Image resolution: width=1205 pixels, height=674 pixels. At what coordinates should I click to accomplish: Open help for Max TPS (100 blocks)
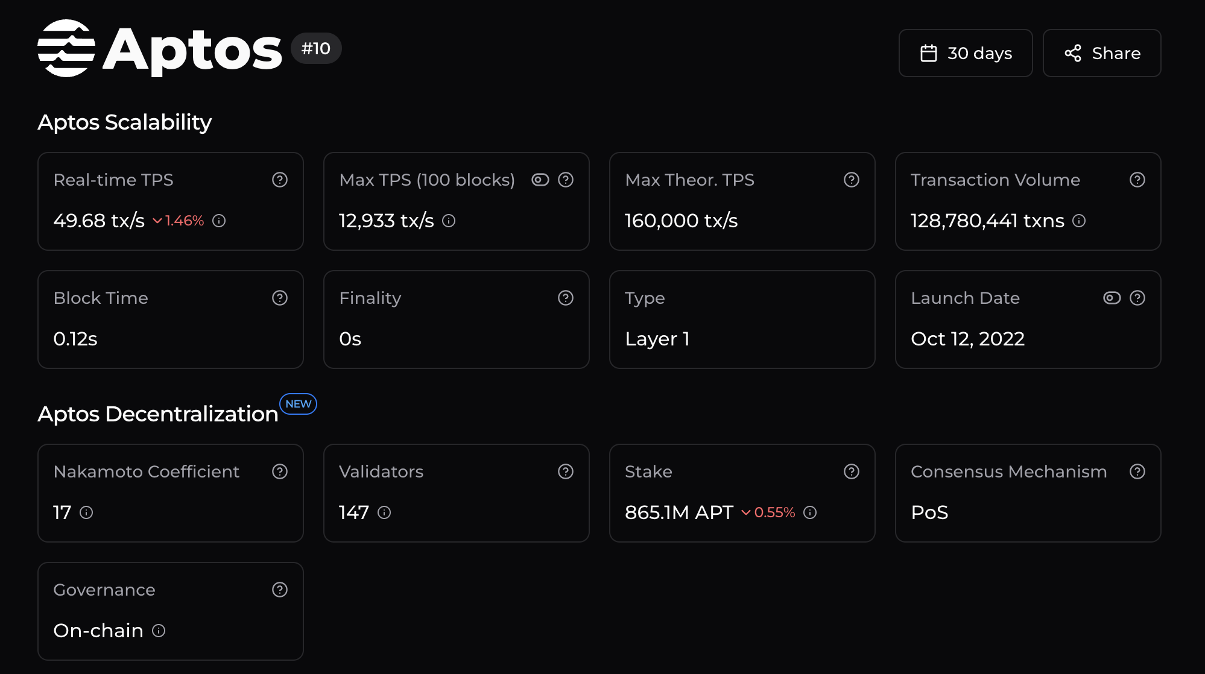[x=566, y=180]
